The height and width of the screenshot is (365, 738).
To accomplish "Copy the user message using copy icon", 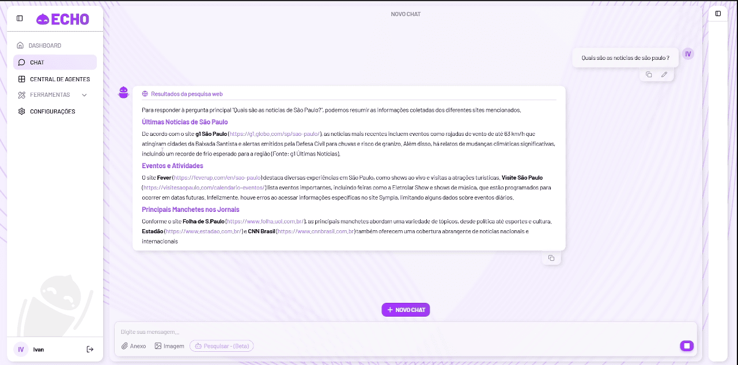I will pos(649,74).
